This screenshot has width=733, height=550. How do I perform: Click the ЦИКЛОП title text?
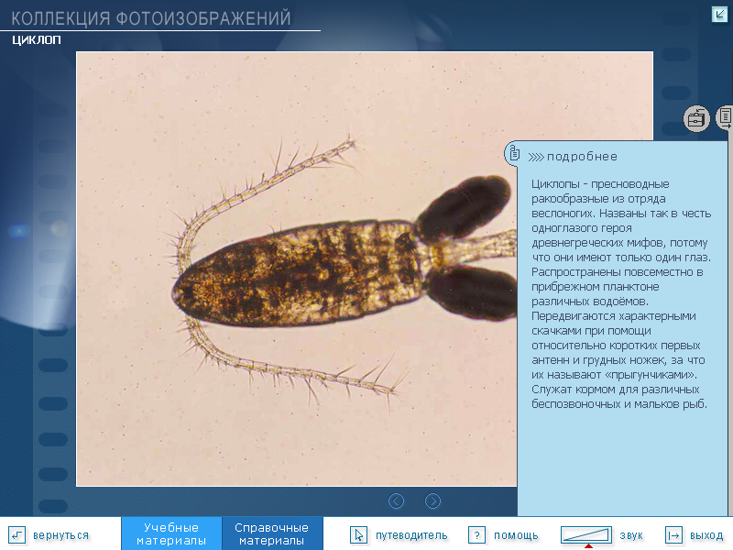(37, 40)
